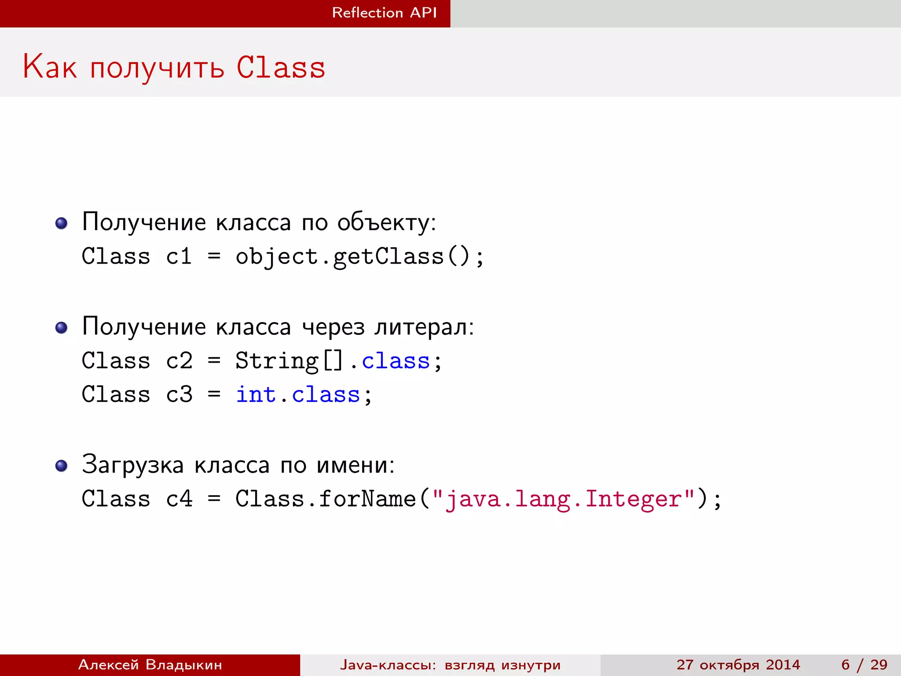Click the string literal "java.lang.Integer"
The image size is (901, 676).
pos(564,499)
